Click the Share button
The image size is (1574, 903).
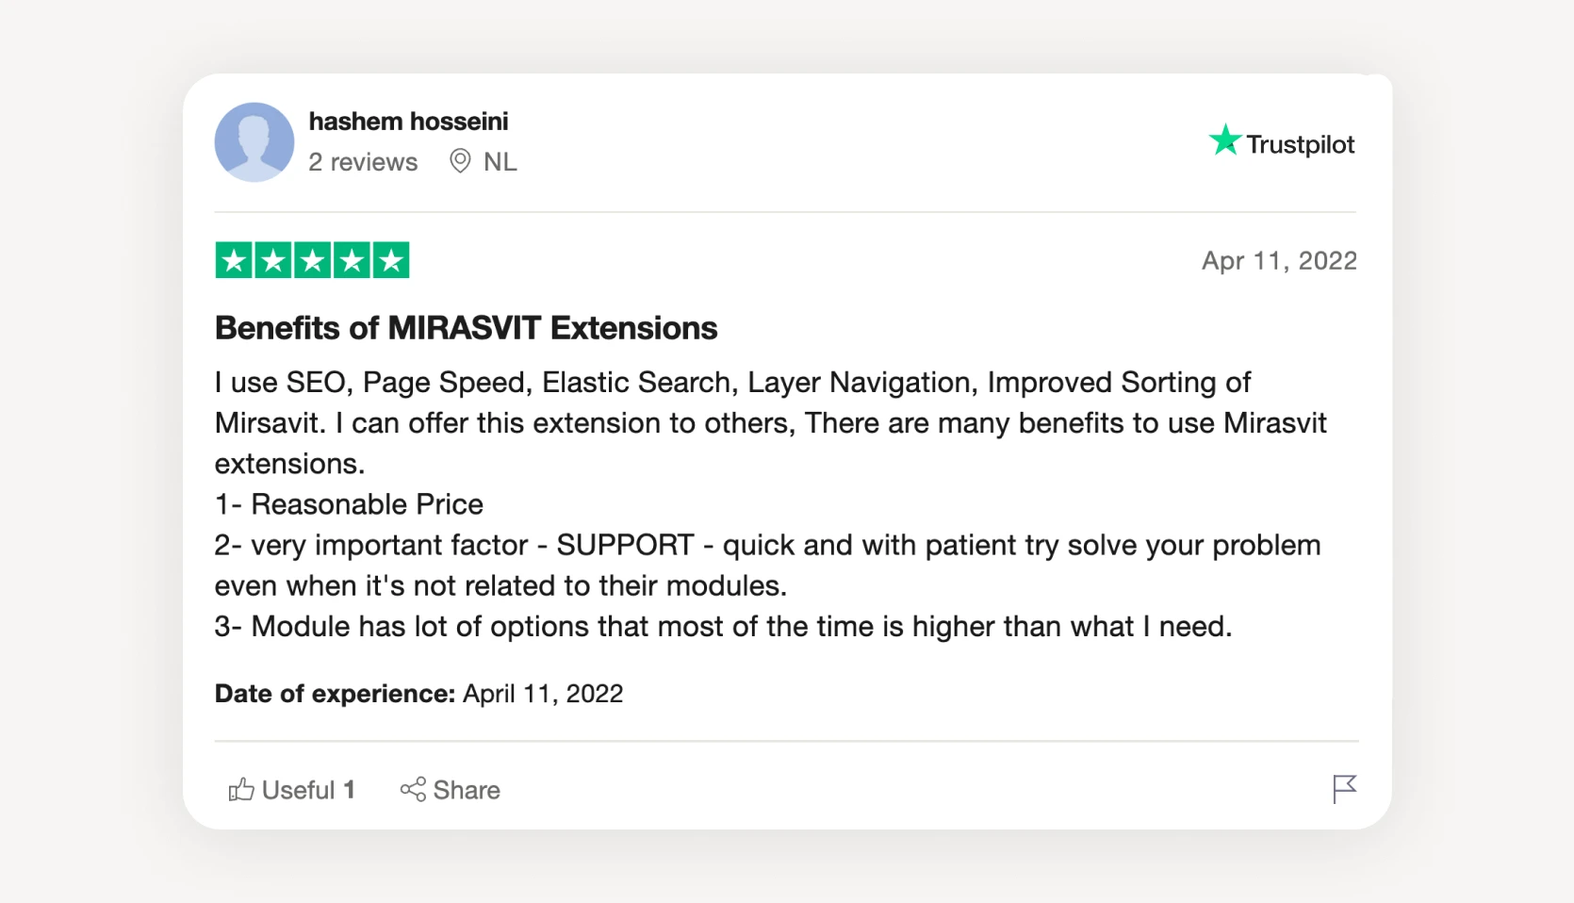451,790
